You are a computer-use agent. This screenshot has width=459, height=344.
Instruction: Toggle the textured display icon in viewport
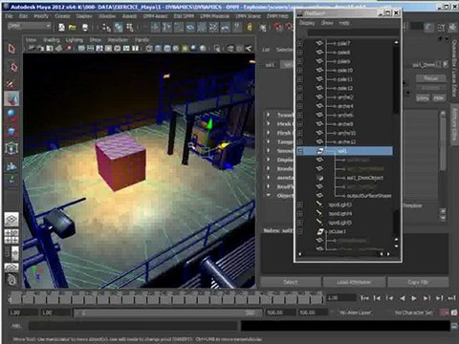click(x=176, y=49)
